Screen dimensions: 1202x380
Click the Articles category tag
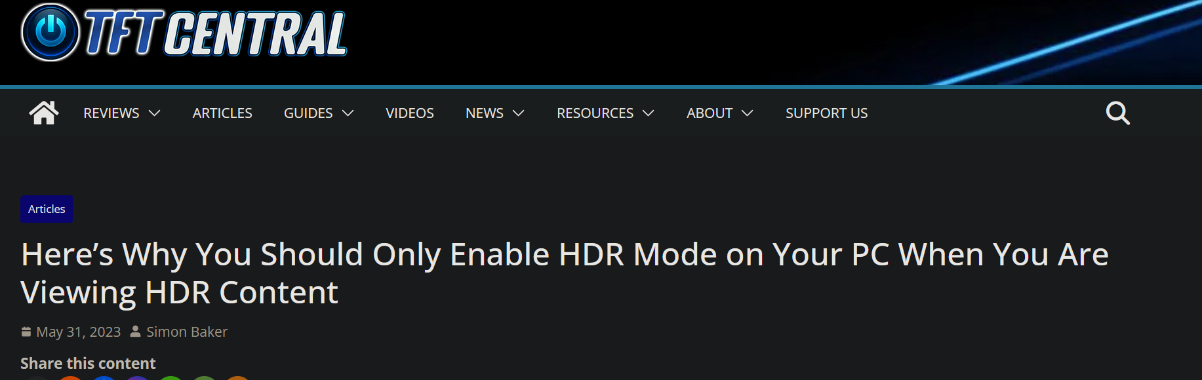pyautogui.click(x=47, y=209)
